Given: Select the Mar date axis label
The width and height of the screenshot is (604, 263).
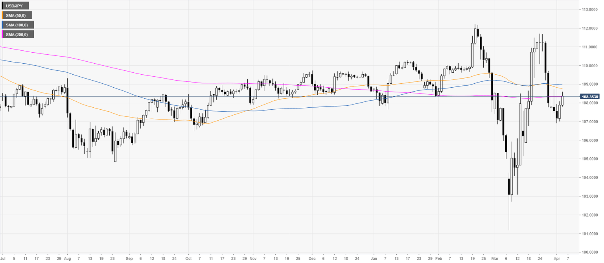Looking at the screenshot, I should (x=495, y=259).
